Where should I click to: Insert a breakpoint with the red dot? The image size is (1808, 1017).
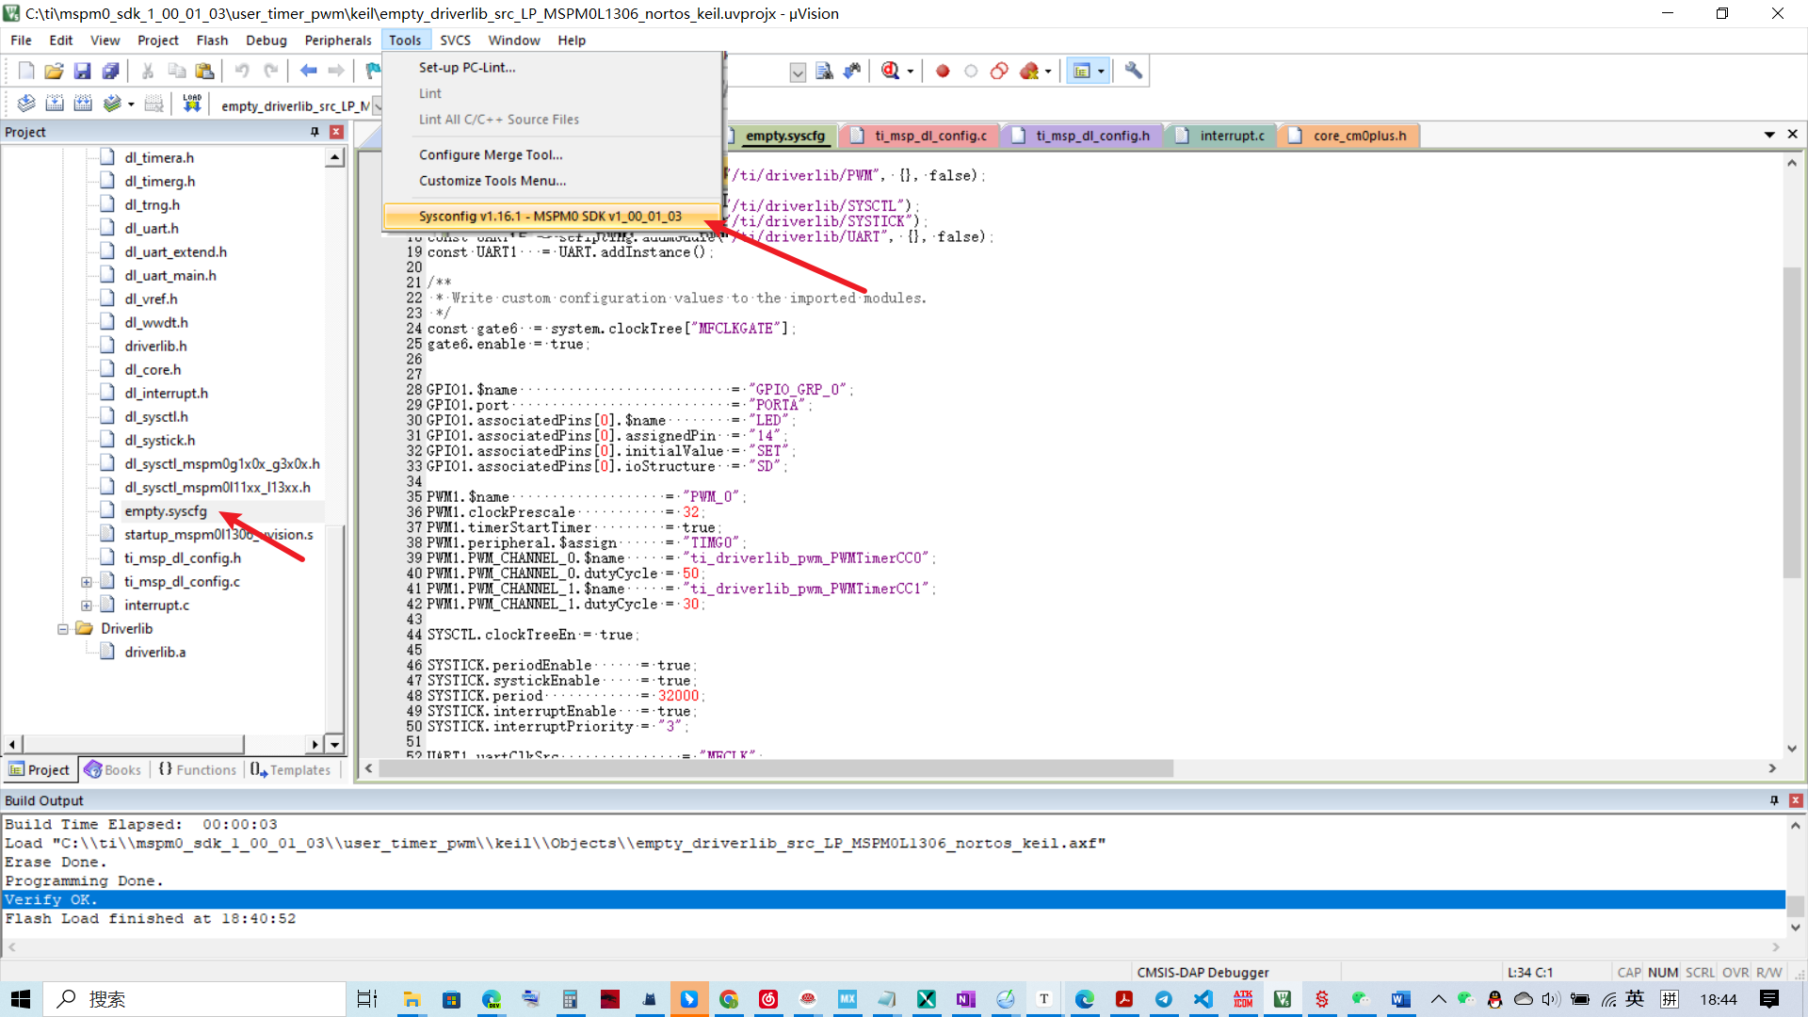pos(943,71)
